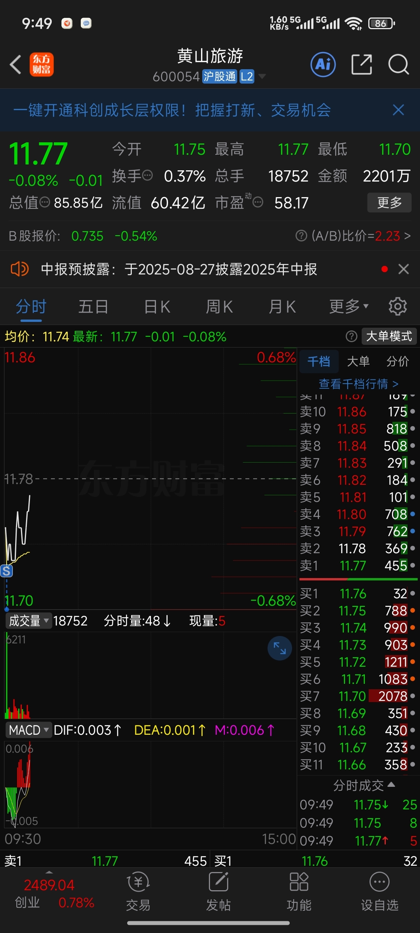The height and width of the screenshot is (933, 420).
Task: Open the search magnifier icon
Action: click(399, 65)
